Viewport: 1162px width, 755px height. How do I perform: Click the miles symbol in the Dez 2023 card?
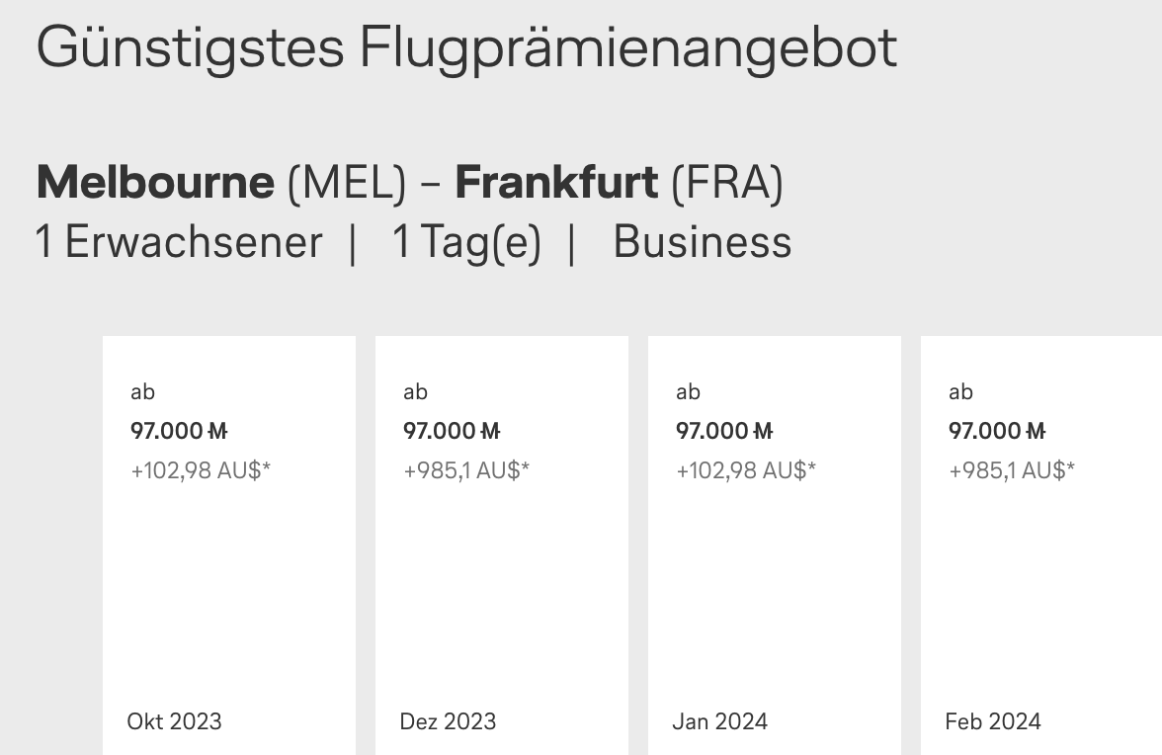[490, 431]
